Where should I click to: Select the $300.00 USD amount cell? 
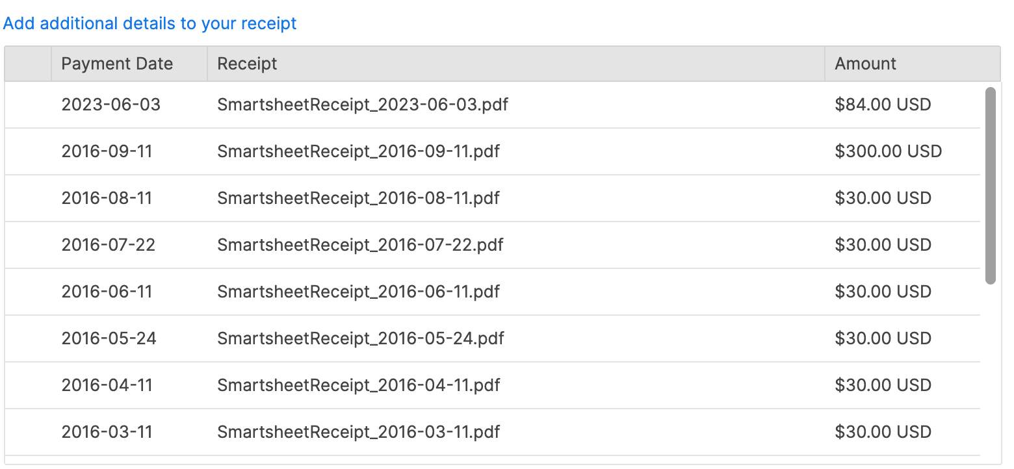tap(903, 151)
